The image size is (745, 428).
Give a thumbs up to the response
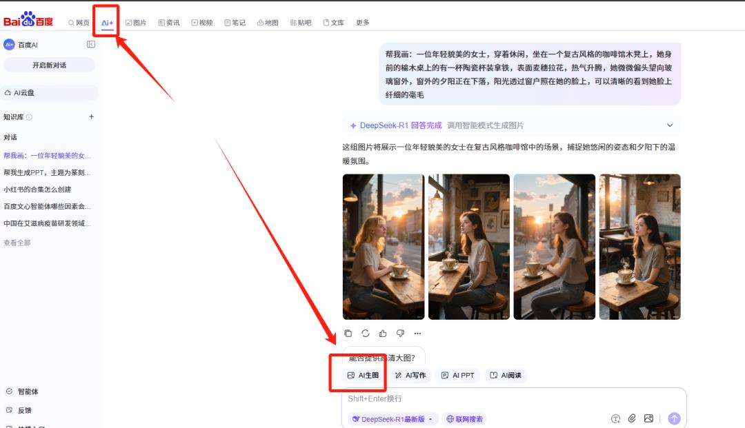pos(383,333)
